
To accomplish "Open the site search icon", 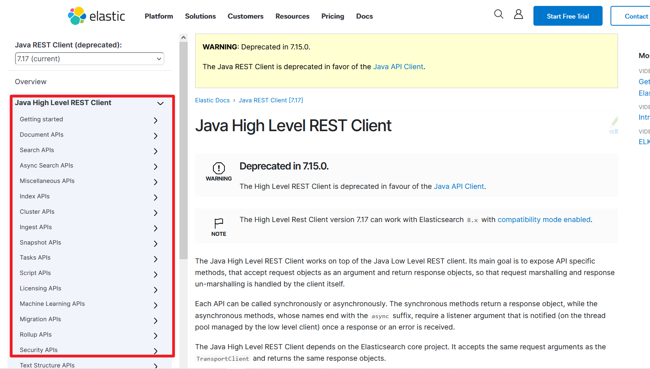I will 499,14.
